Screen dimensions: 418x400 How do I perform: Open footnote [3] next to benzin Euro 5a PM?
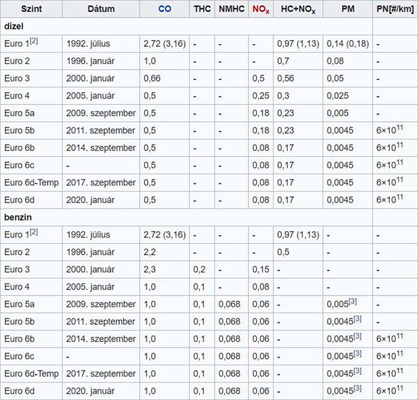coord(353,301)
